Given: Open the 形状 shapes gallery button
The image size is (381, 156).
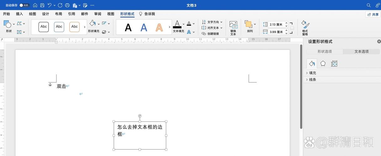Looking at the screenshot, I should tap(8, 27).
